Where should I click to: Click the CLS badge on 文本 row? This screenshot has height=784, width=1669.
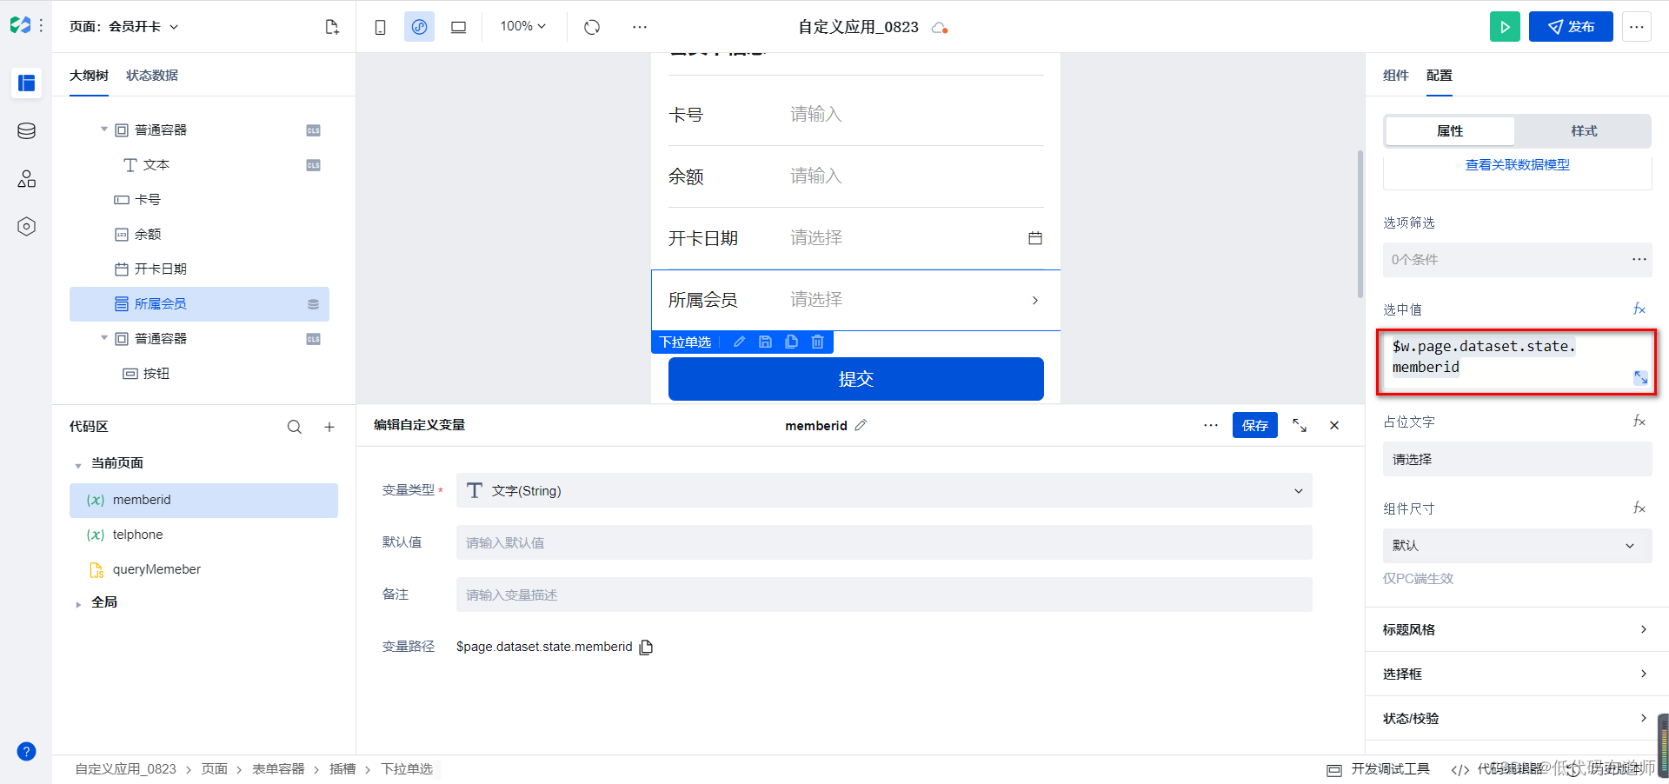(313, 165)
